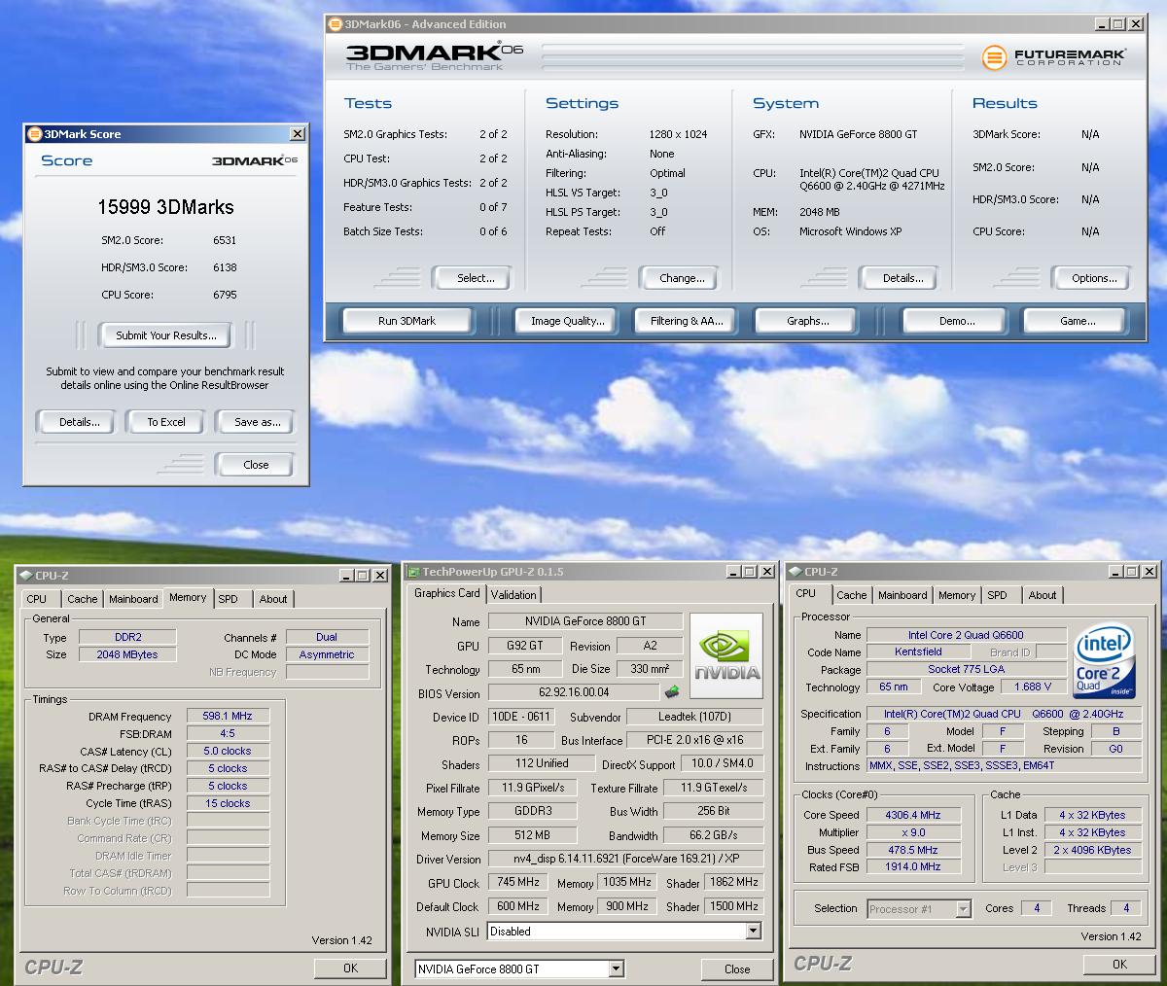Image resolution: width=1167 pixels, height=986 pixels.
Task: Export score with To Excel button
Action: tap(166, 422)
